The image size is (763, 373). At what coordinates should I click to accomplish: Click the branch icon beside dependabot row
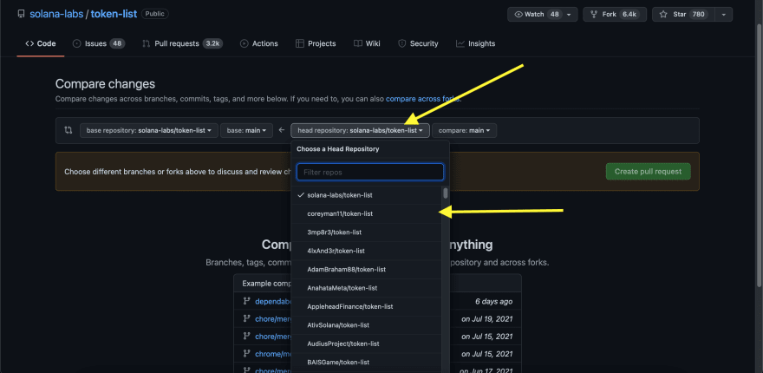(x=247, y=301)
